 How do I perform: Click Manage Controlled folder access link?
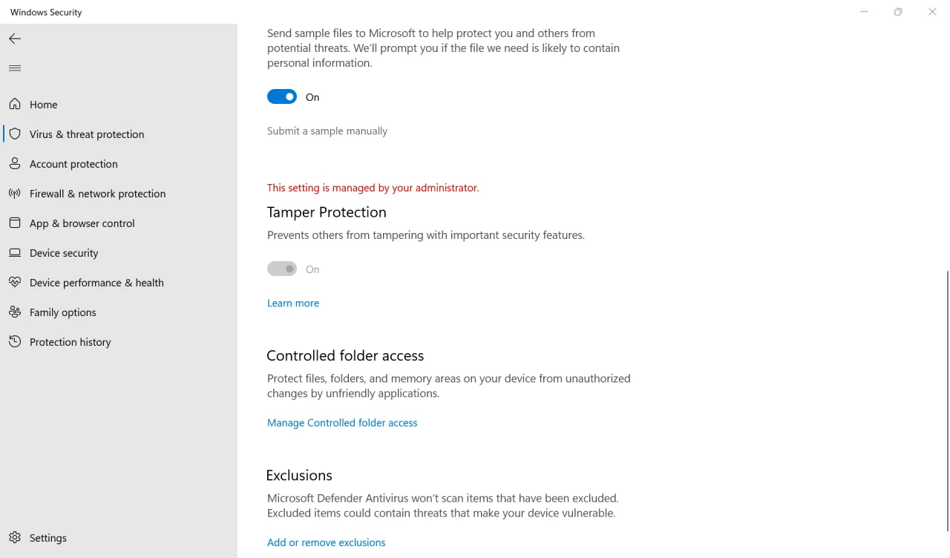click(342, 423)
